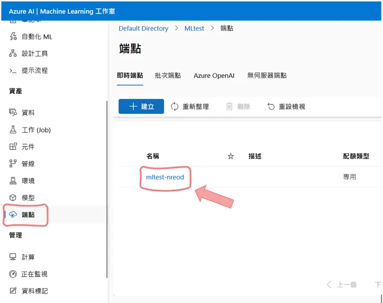Click the 名稱 column header

point(153,156)
